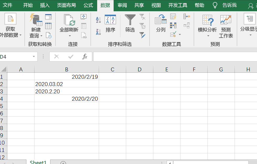
Task: Select cell B2 containing 2020.03.02
Action: [x=67, y=84]
